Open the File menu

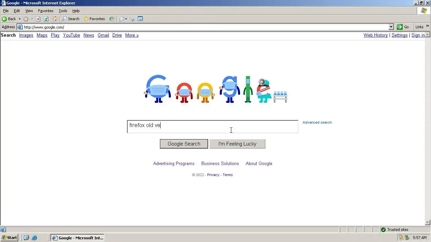coord(6,11)
